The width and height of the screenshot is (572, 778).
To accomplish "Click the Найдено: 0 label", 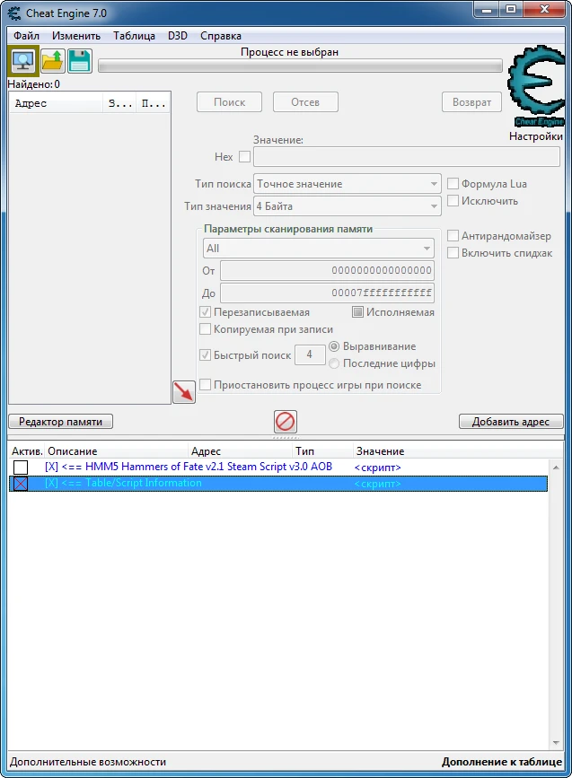I will click(34, 84).
